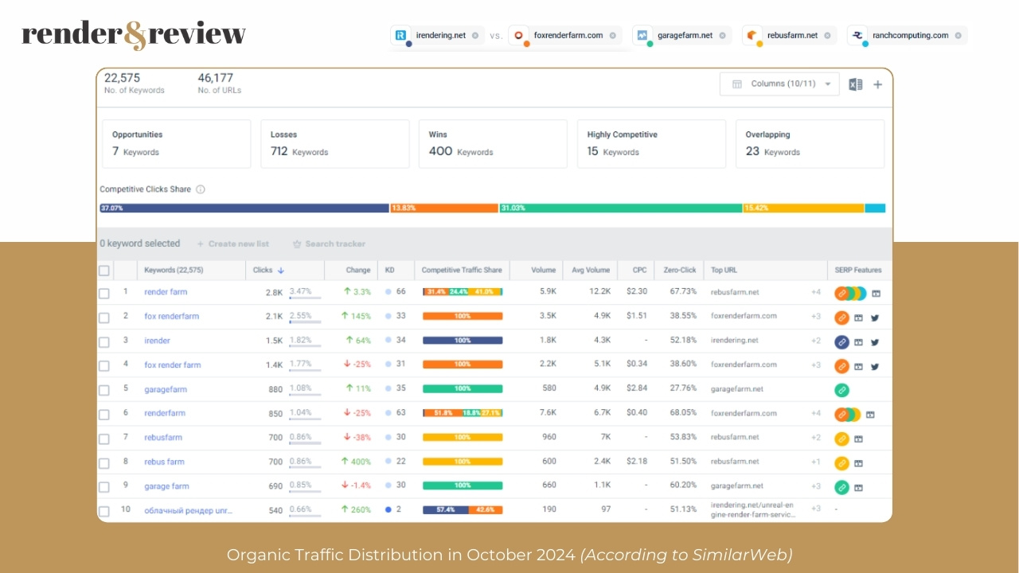Screen dimensions: 1019x573
Task: Click the green 31.03% clicks share segment
Action: [x=621, y=209]
